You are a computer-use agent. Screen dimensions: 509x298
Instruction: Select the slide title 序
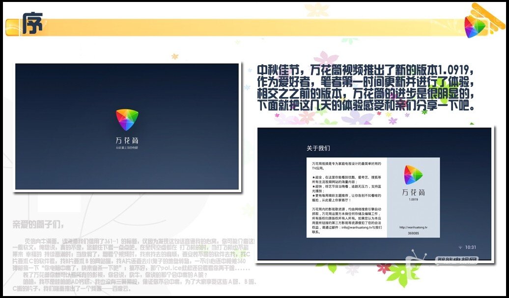(x=32, y=24)
